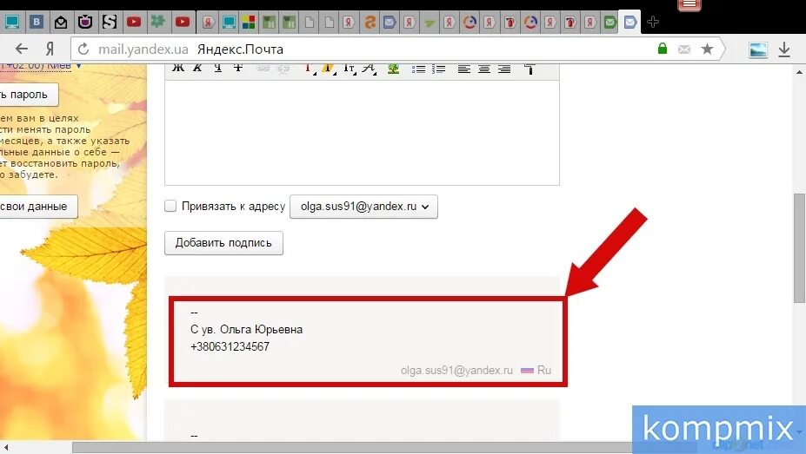
Task: Switch to the colorful squares icon tab
Action: tap(249, 22)
